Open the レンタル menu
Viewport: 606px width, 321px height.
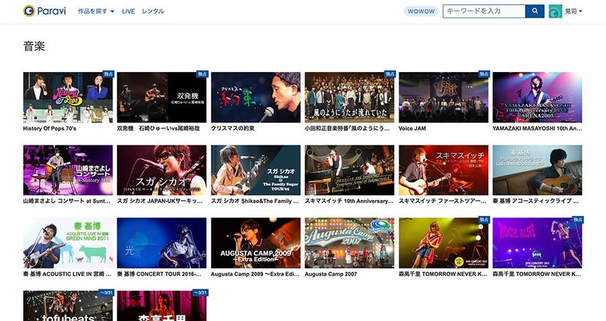153,11
